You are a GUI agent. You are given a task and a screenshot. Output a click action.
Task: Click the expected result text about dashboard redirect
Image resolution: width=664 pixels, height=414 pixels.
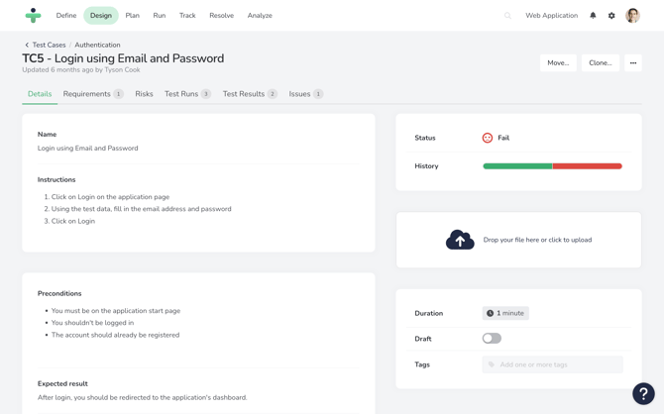[142, 397]
